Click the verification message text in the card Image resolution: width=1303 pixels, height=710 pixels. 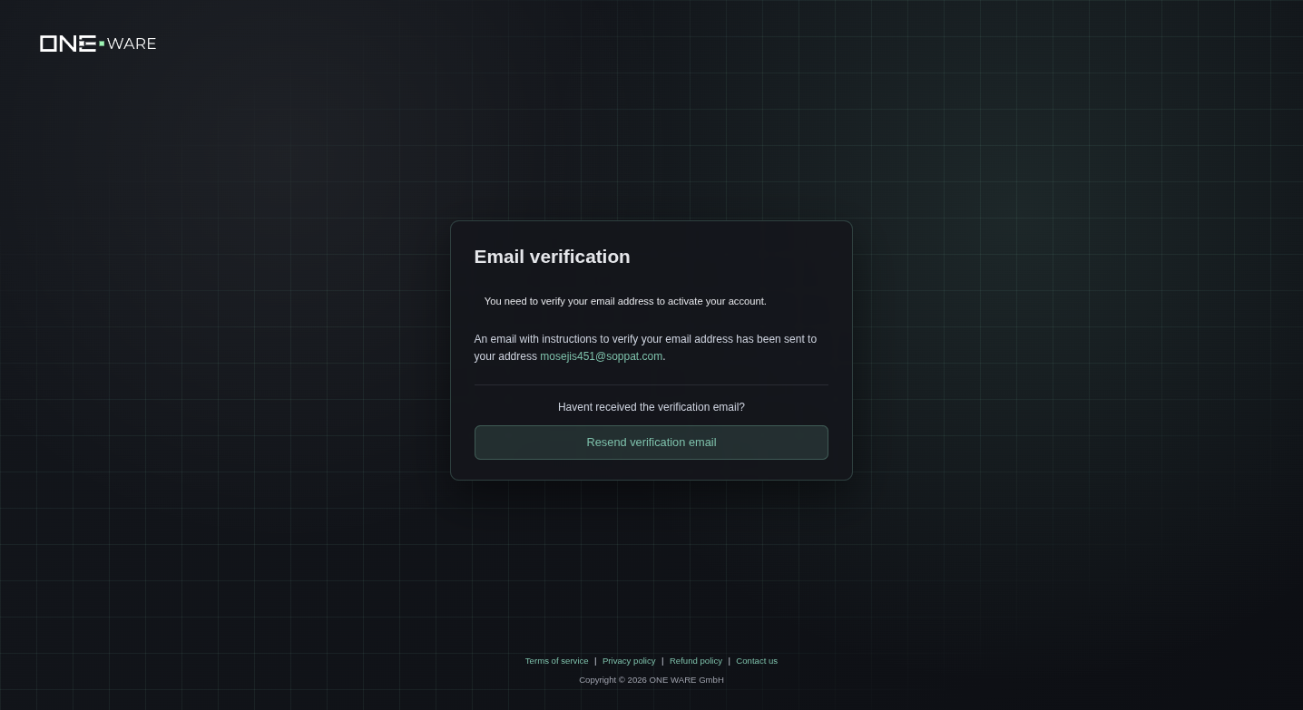pos(624,301)
